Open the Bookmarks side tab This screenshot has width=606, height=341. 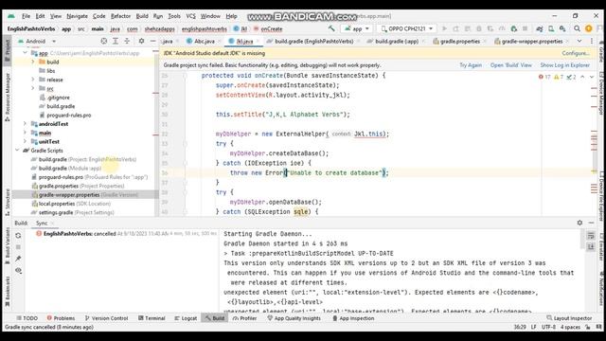(7, 292)
